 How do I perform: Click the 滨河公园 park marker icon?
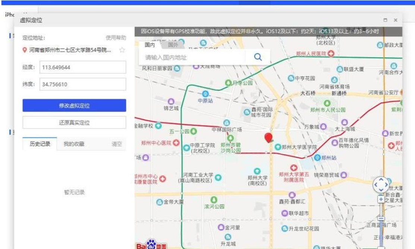tap(214, 200)
